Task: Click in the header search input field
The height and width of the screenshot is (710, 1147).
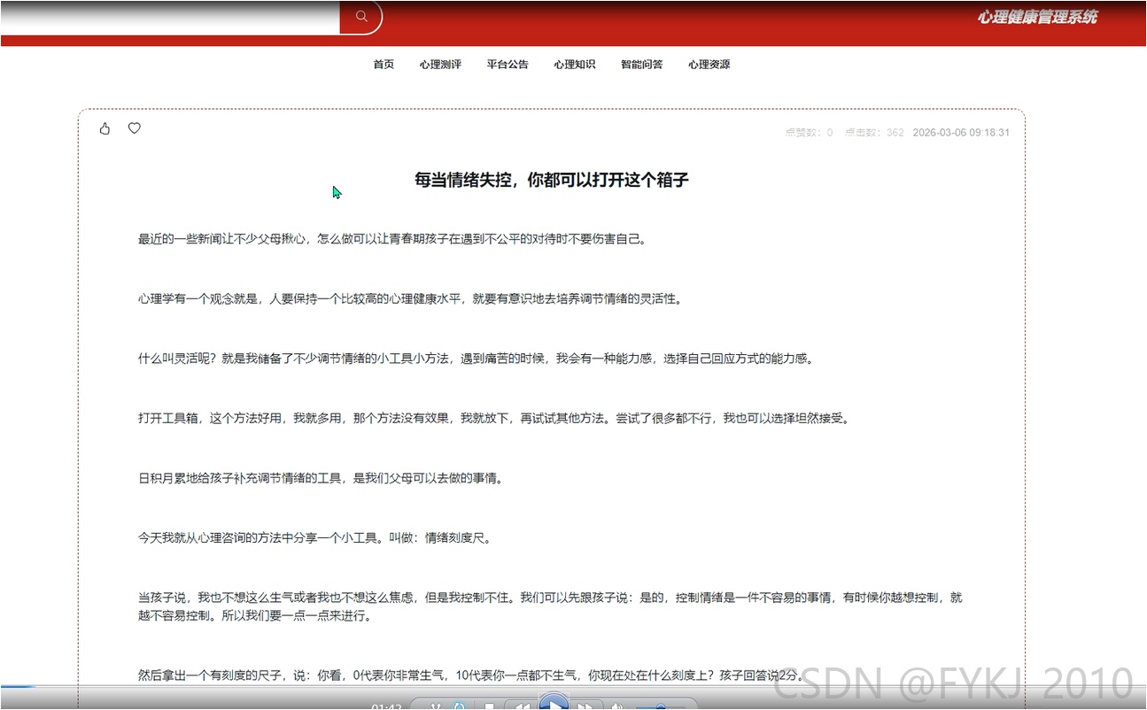Action: tap(170, 16)
